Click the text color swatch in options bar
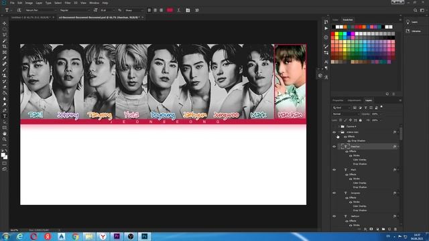Viewport: 429px width, 241px height. coord(170,10)
